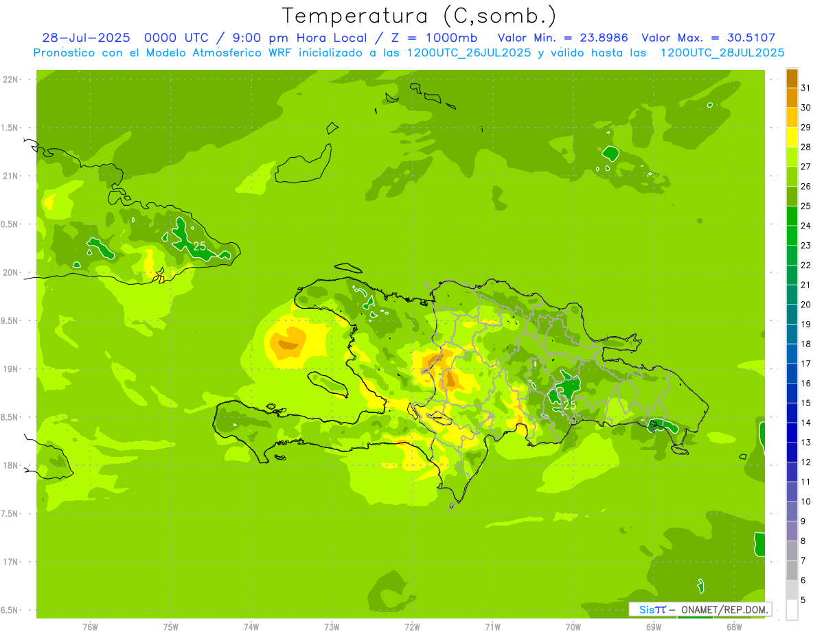Click the legend value '10'
The image size is (824, 636).
click(806, 502)
